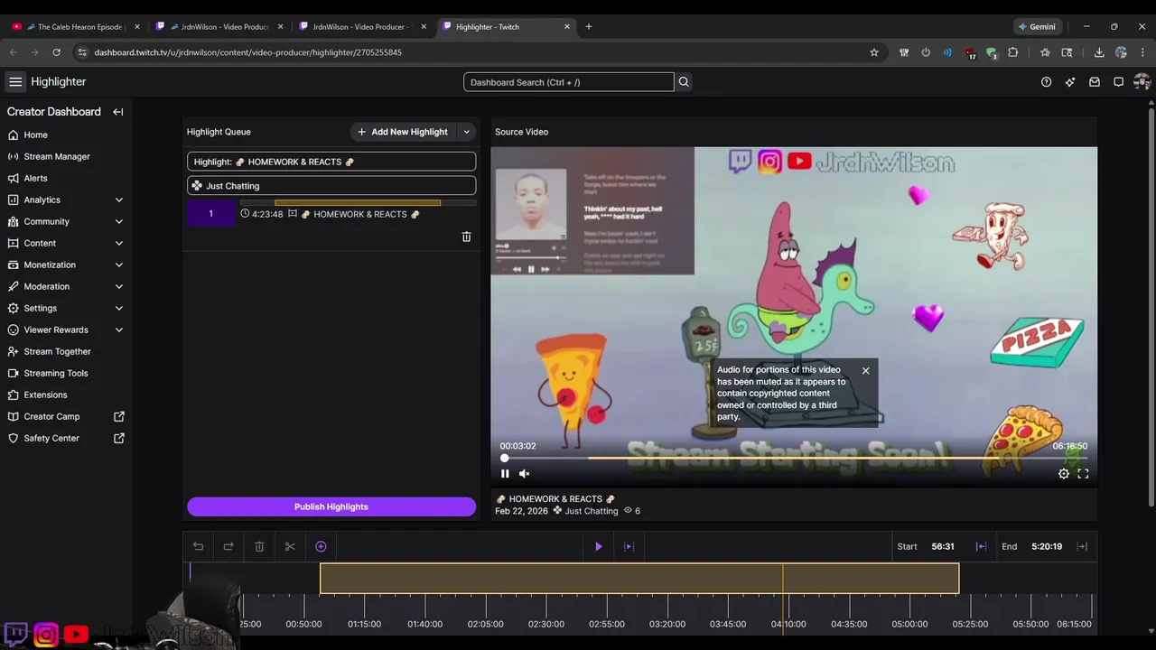
Task: Reload the page with refresh icon
Action: (56, 52)
